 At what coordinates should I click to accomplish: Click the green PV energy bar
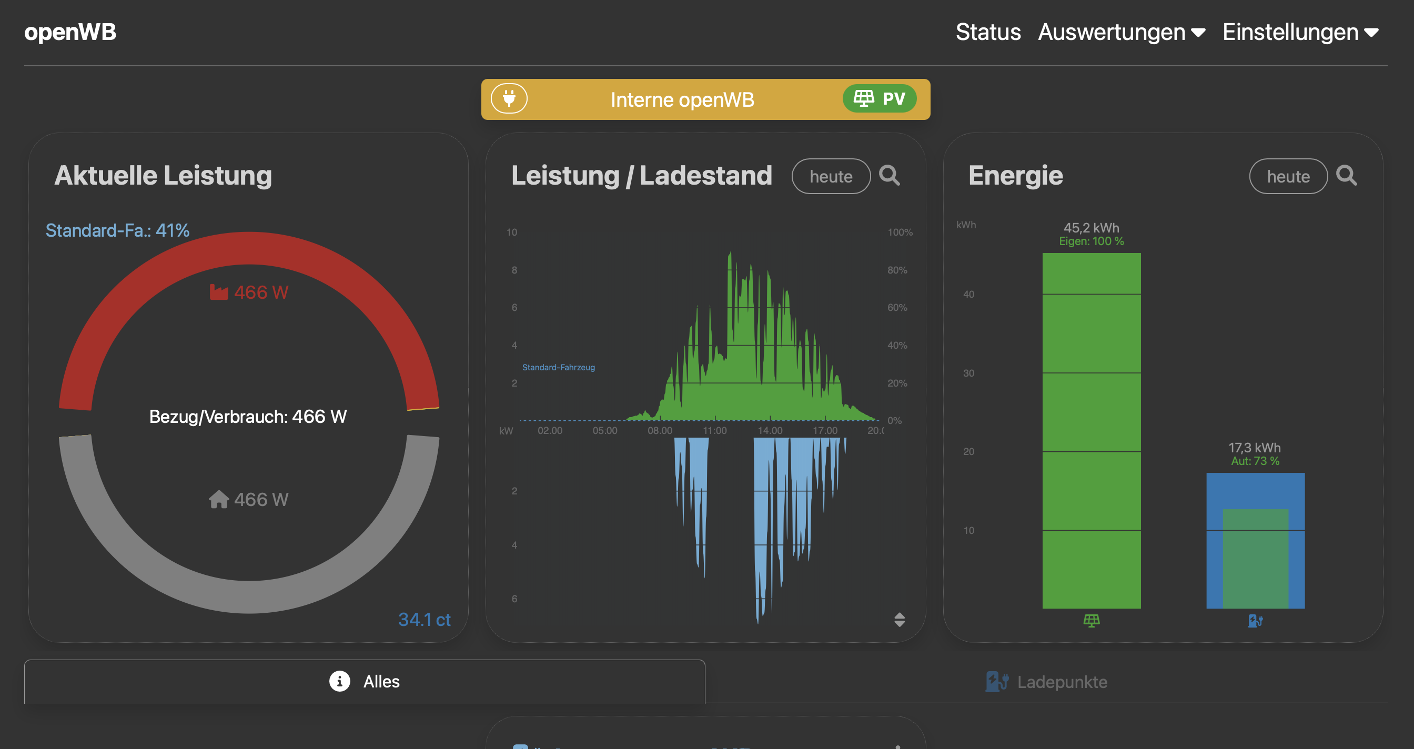tap(1091, 430)
